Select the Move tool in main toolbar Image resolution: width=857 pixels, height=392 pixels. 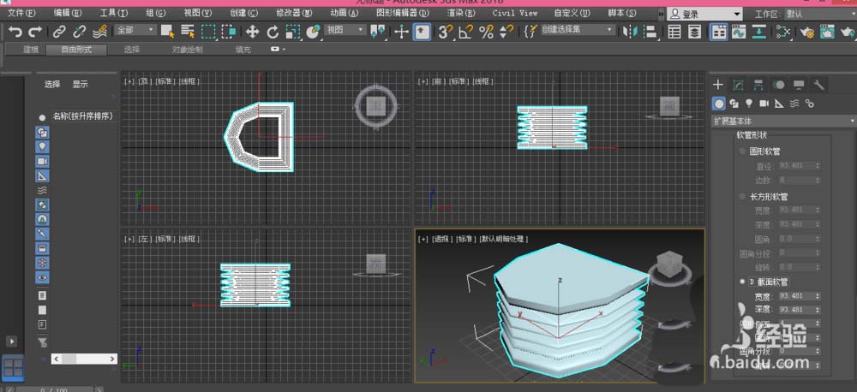(252, 31)
